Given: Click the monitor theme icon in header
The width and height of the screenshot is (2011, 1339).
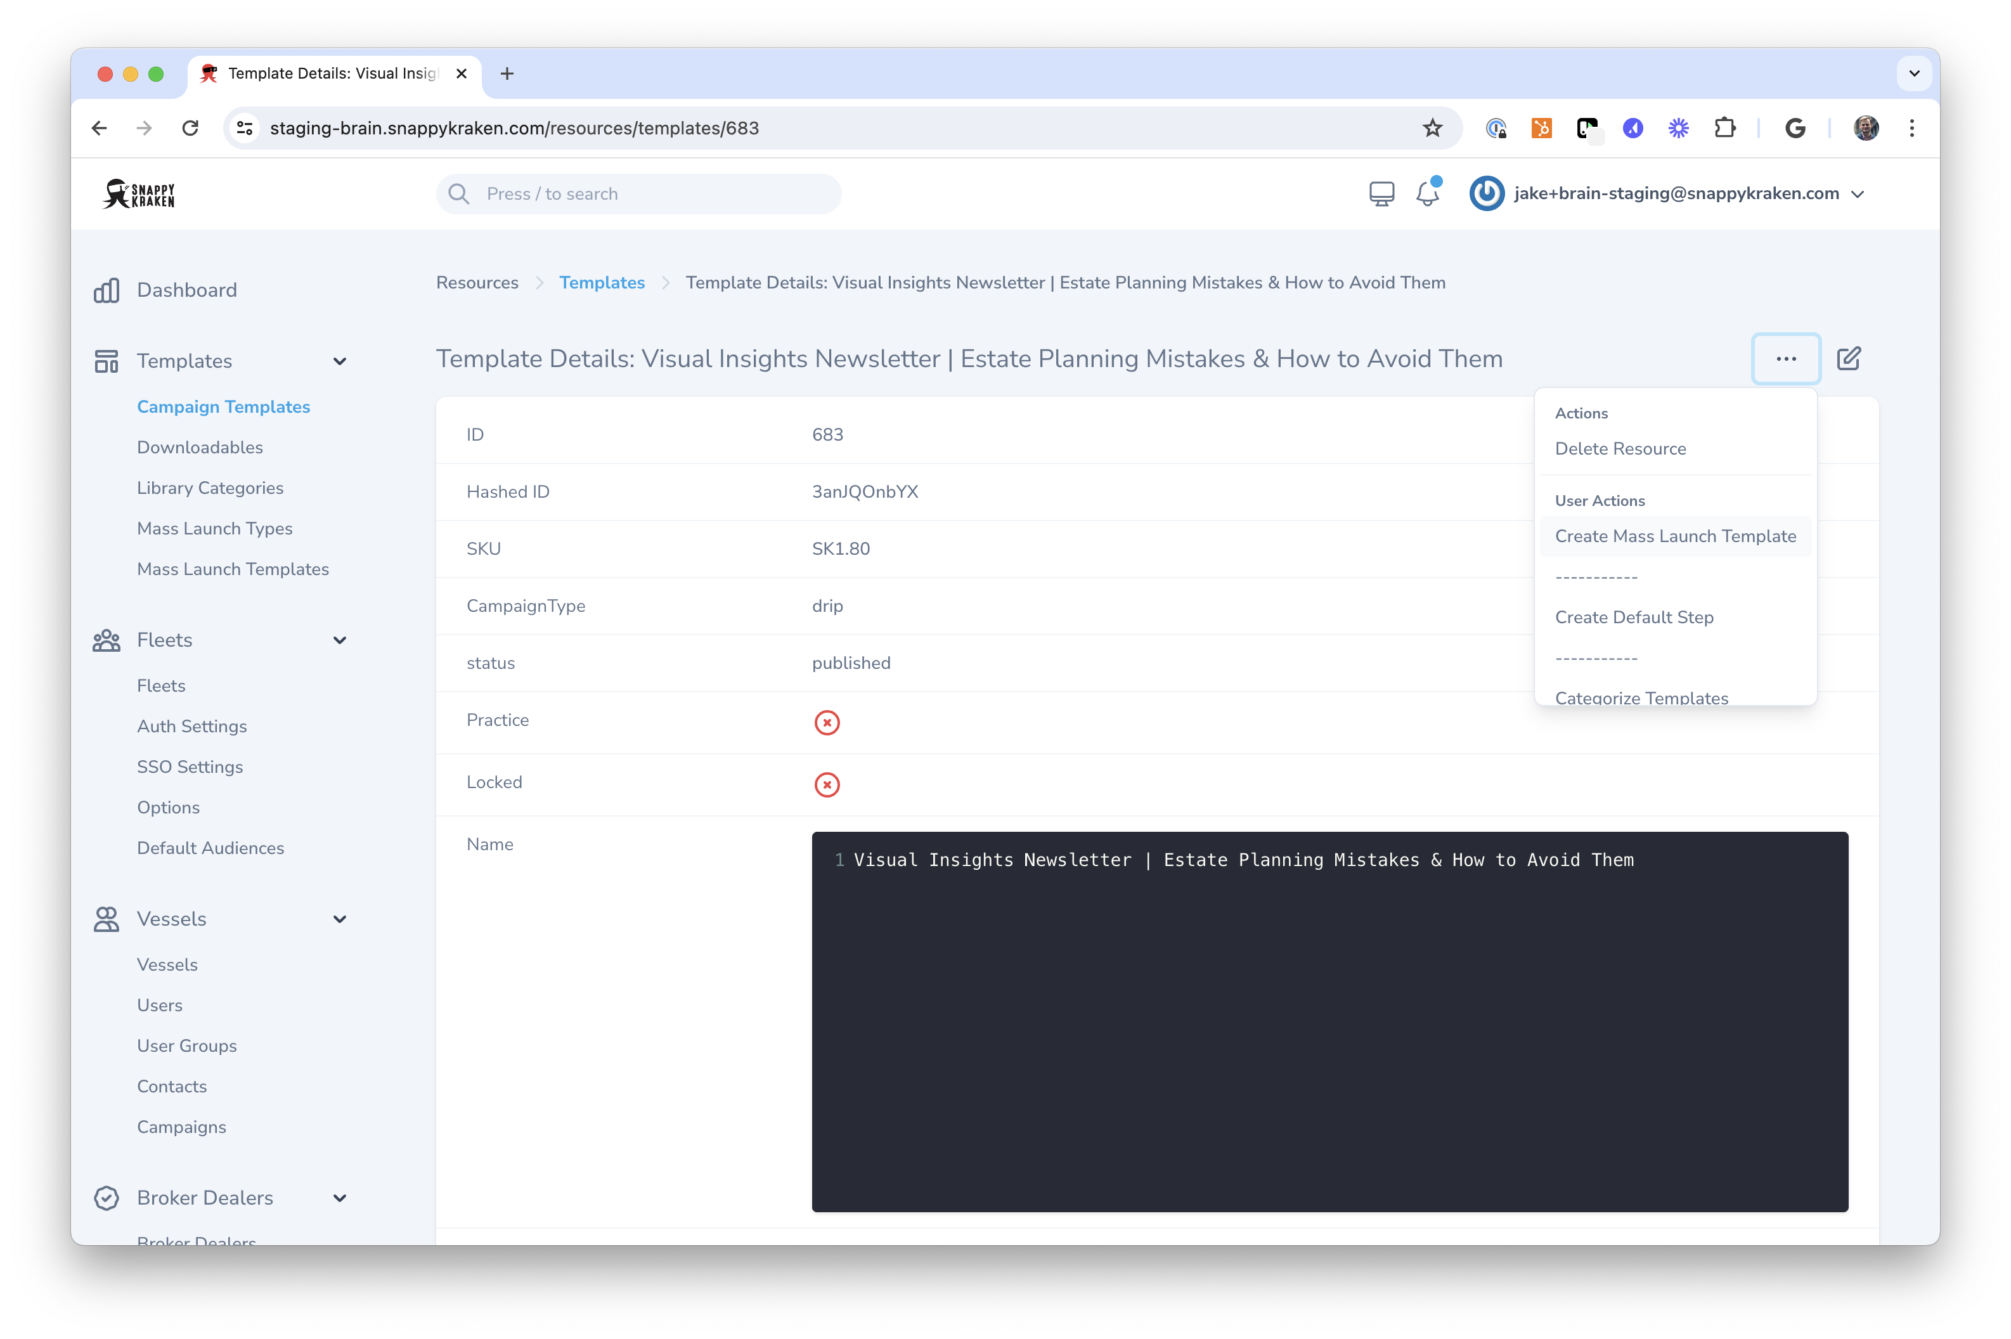Looking at the screenshot, I should [1381, 194].
